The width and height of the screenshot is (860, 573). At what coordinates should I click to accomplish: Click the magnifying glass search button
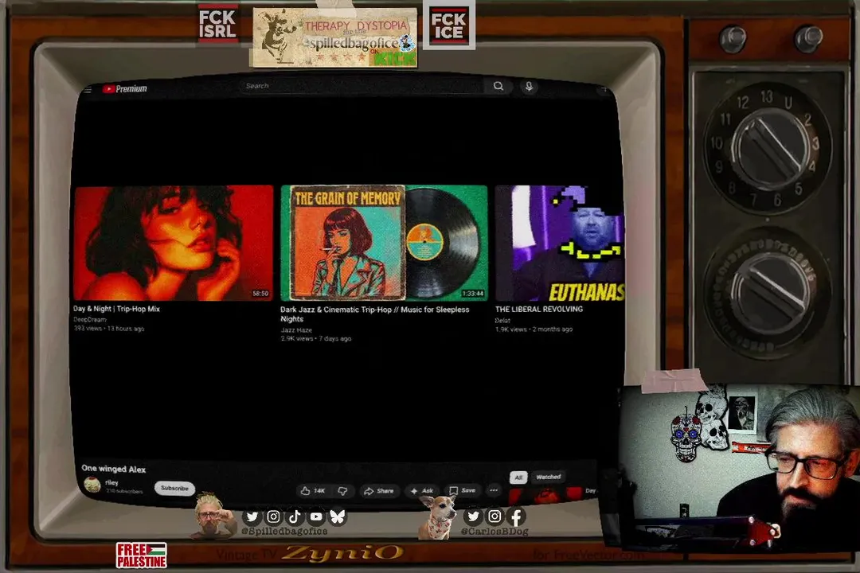coord(498,86)
